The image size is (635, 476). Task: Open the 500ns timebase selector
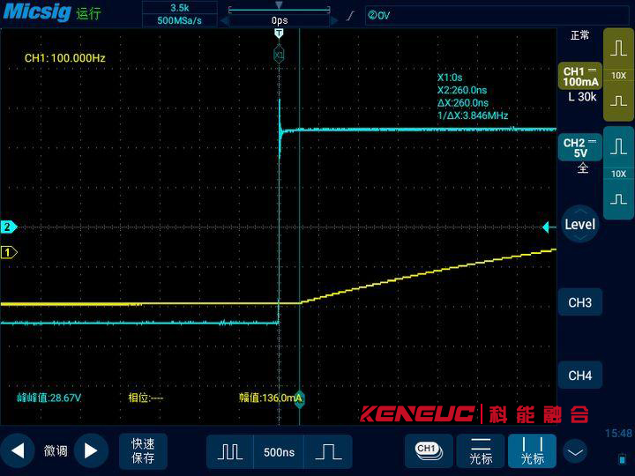[x=279, y=451]
